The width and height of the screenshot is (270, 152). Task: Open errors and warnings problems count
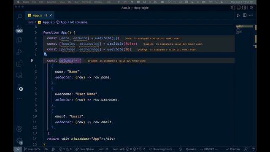[x=65, y=149]
